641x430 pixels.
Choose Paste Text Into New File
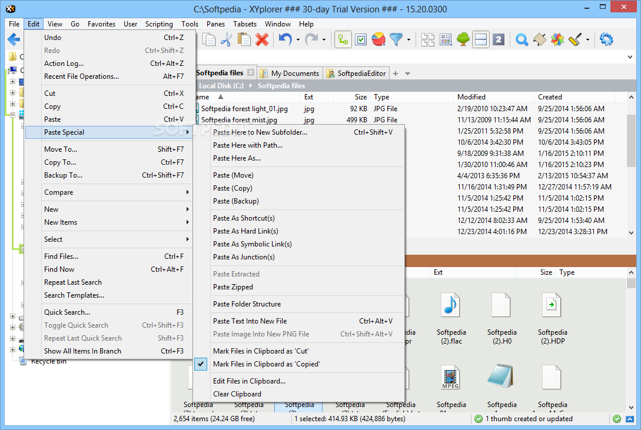pyautogui.click(x=298, y=321)
